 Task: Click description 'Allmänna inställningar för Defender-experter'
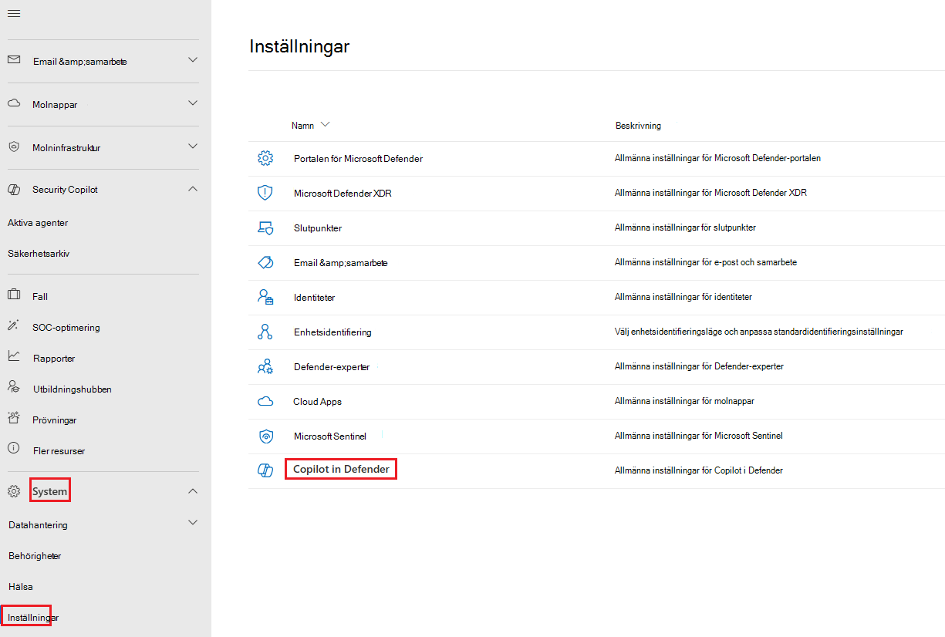tap(699, 366)
